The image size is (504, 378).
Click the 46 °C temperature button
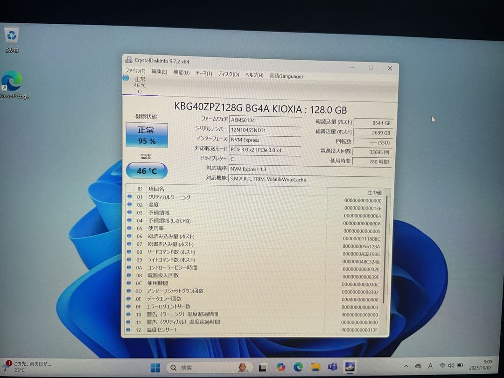(x=147, y=171)
